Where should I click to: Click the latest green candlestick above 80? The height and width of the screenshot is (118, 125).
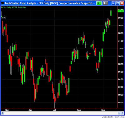coord(111,13)
